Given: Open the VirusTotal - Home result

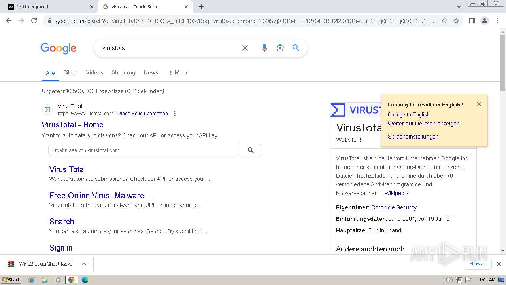Looking at the screenshot, I should click(72, 125).
